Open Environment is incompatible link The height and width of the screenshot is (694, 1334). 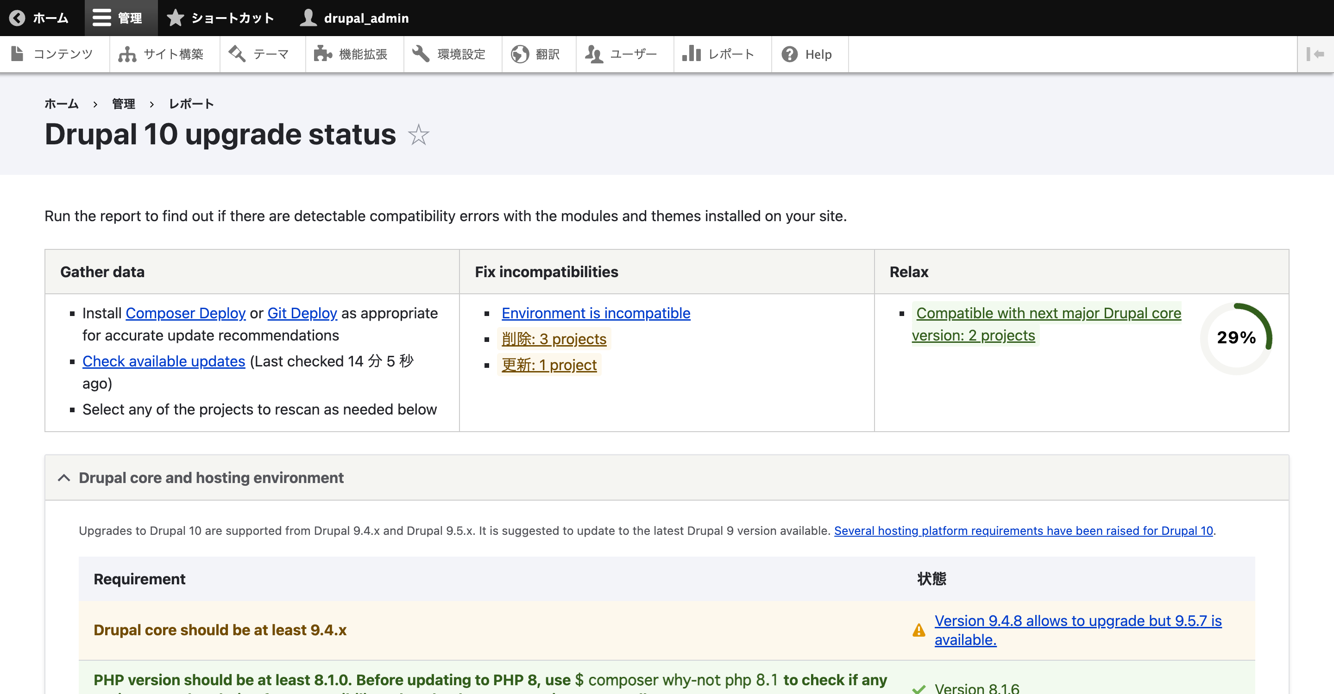[x=596, y=313]
